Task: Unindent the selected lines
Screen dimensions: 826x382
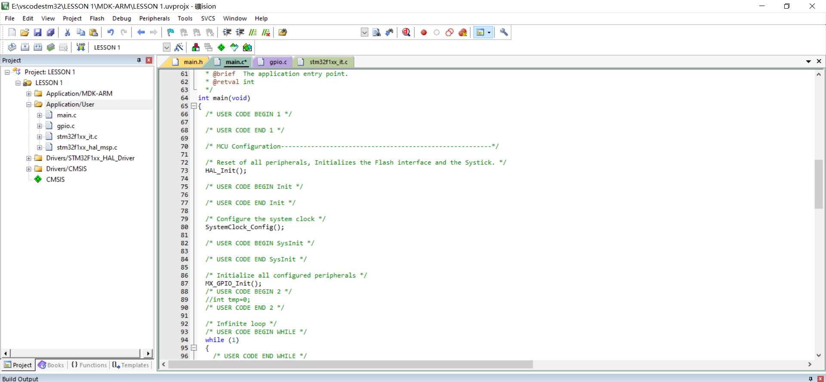Action: pos(240,32)
